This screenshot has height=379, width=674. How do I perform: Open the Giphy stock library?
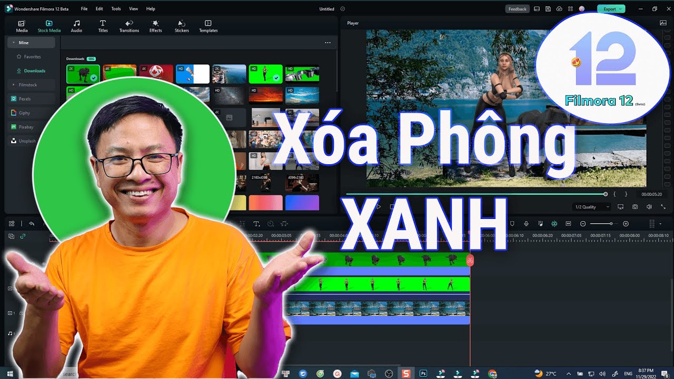[x=31, y=113]
